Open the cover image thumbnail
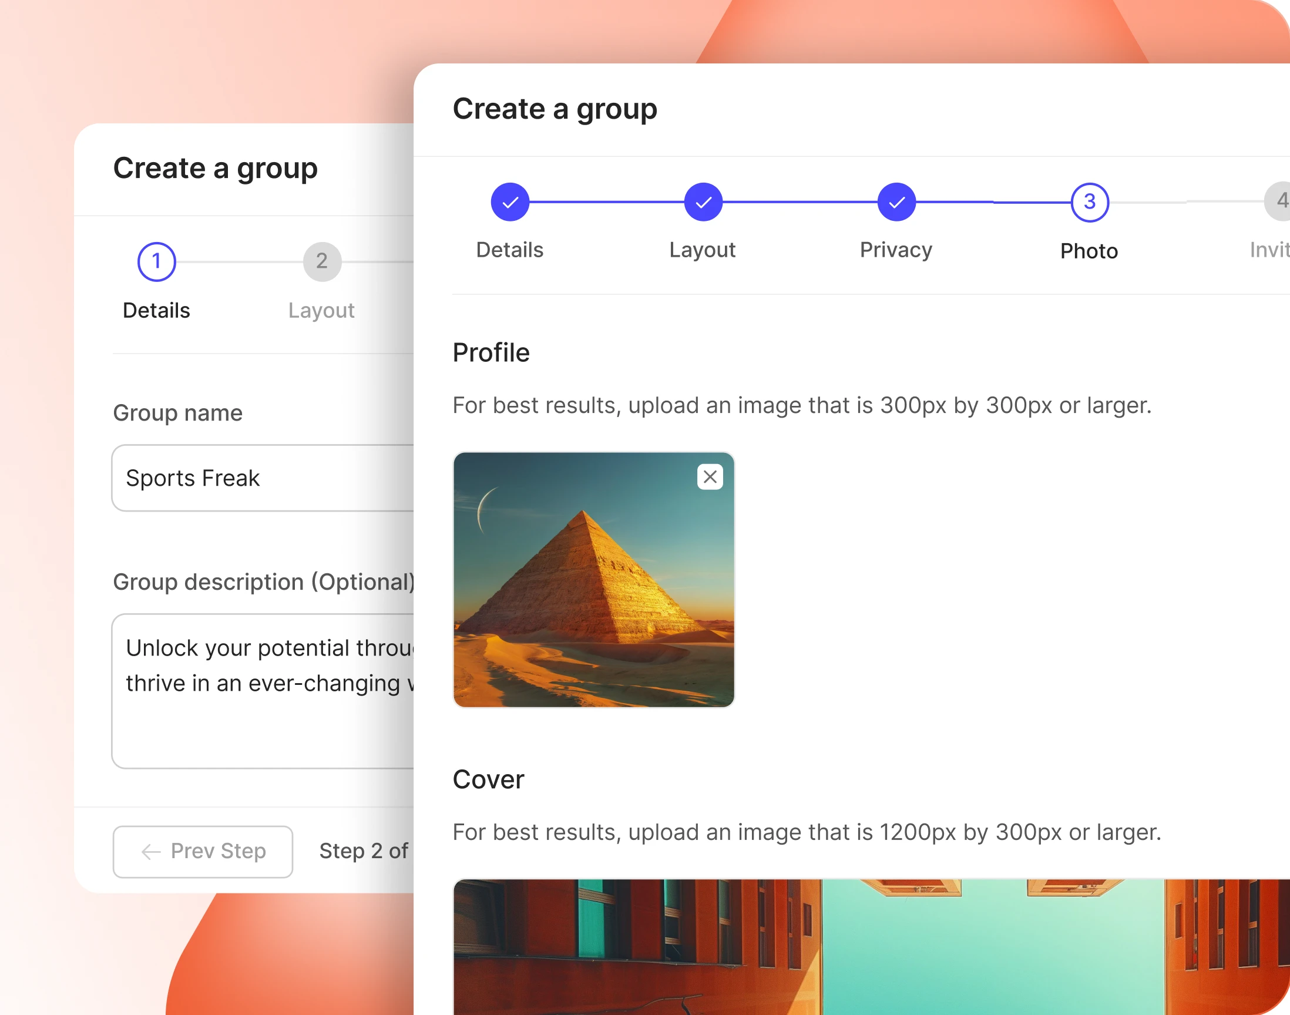The width and height of the screenshot is (1290, 1015). pos(871,947)
